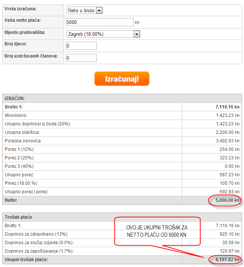Click the Mirovinsko: label
The image size is (244, 267).
[16, 115]
